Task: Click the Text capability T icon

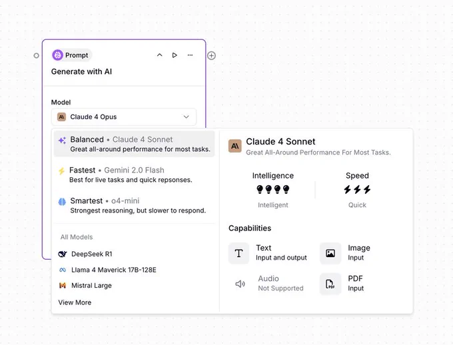Action: point(238,253)
